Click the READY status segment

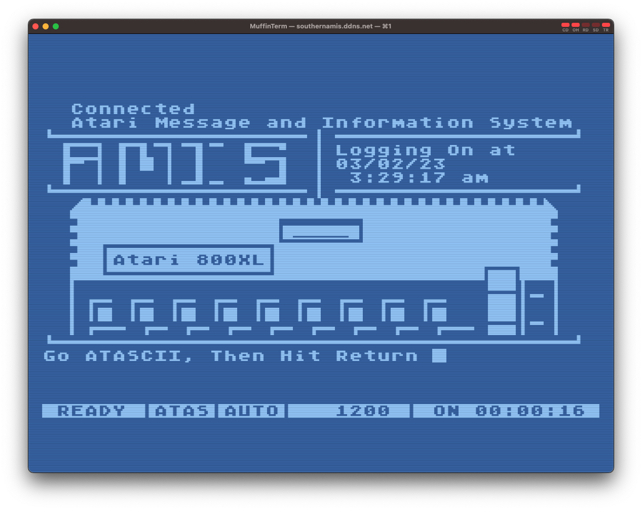coord(92,411)
